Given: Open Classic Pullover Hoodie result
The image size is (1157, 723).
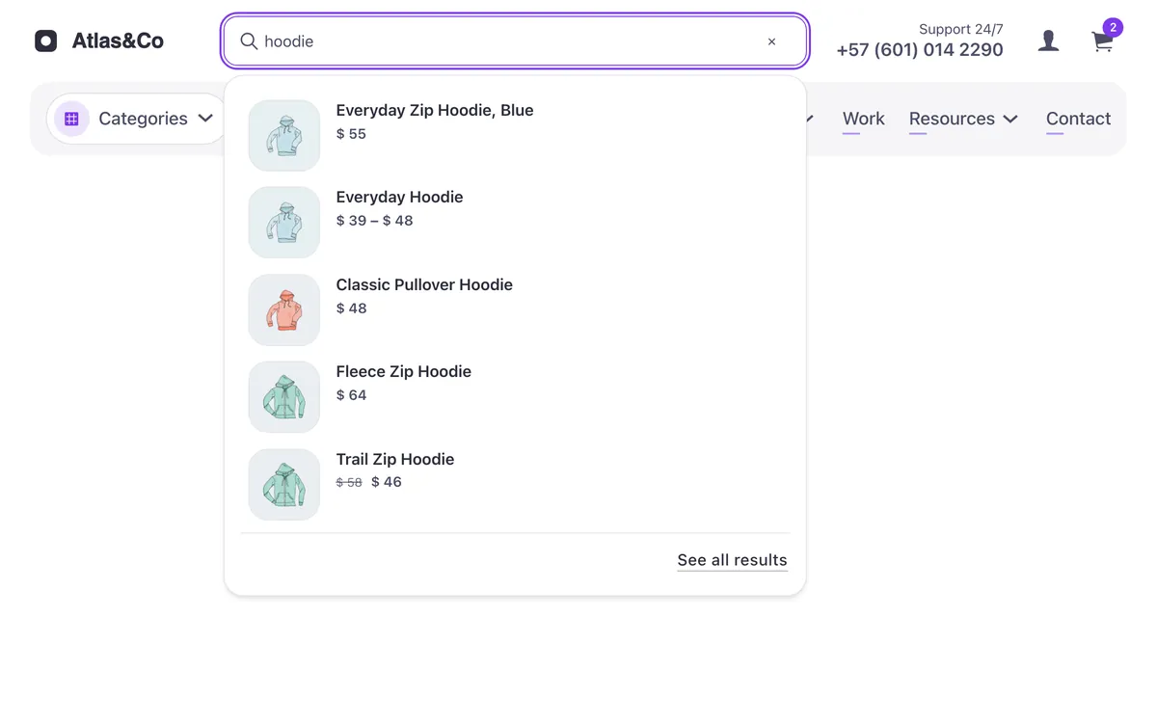Looking at the screenshot, I should (x=515, y=309).
